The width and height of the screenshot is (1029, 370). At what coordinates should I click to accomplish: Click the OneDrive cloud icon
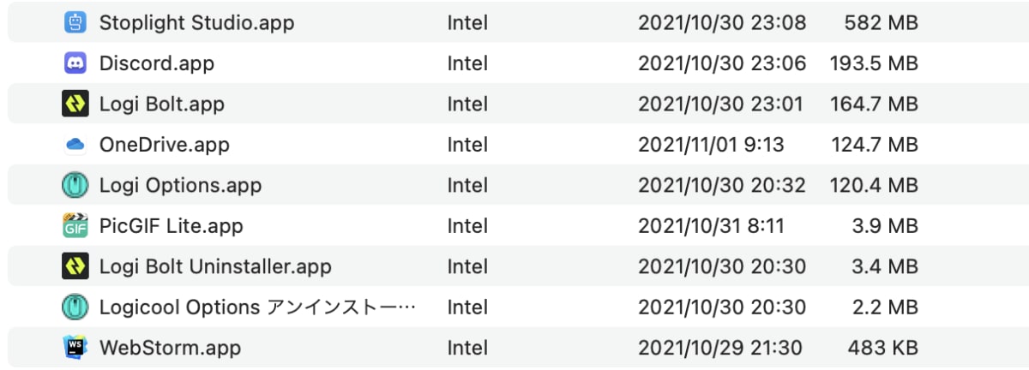pyautogui.click(x=75, y=146)
